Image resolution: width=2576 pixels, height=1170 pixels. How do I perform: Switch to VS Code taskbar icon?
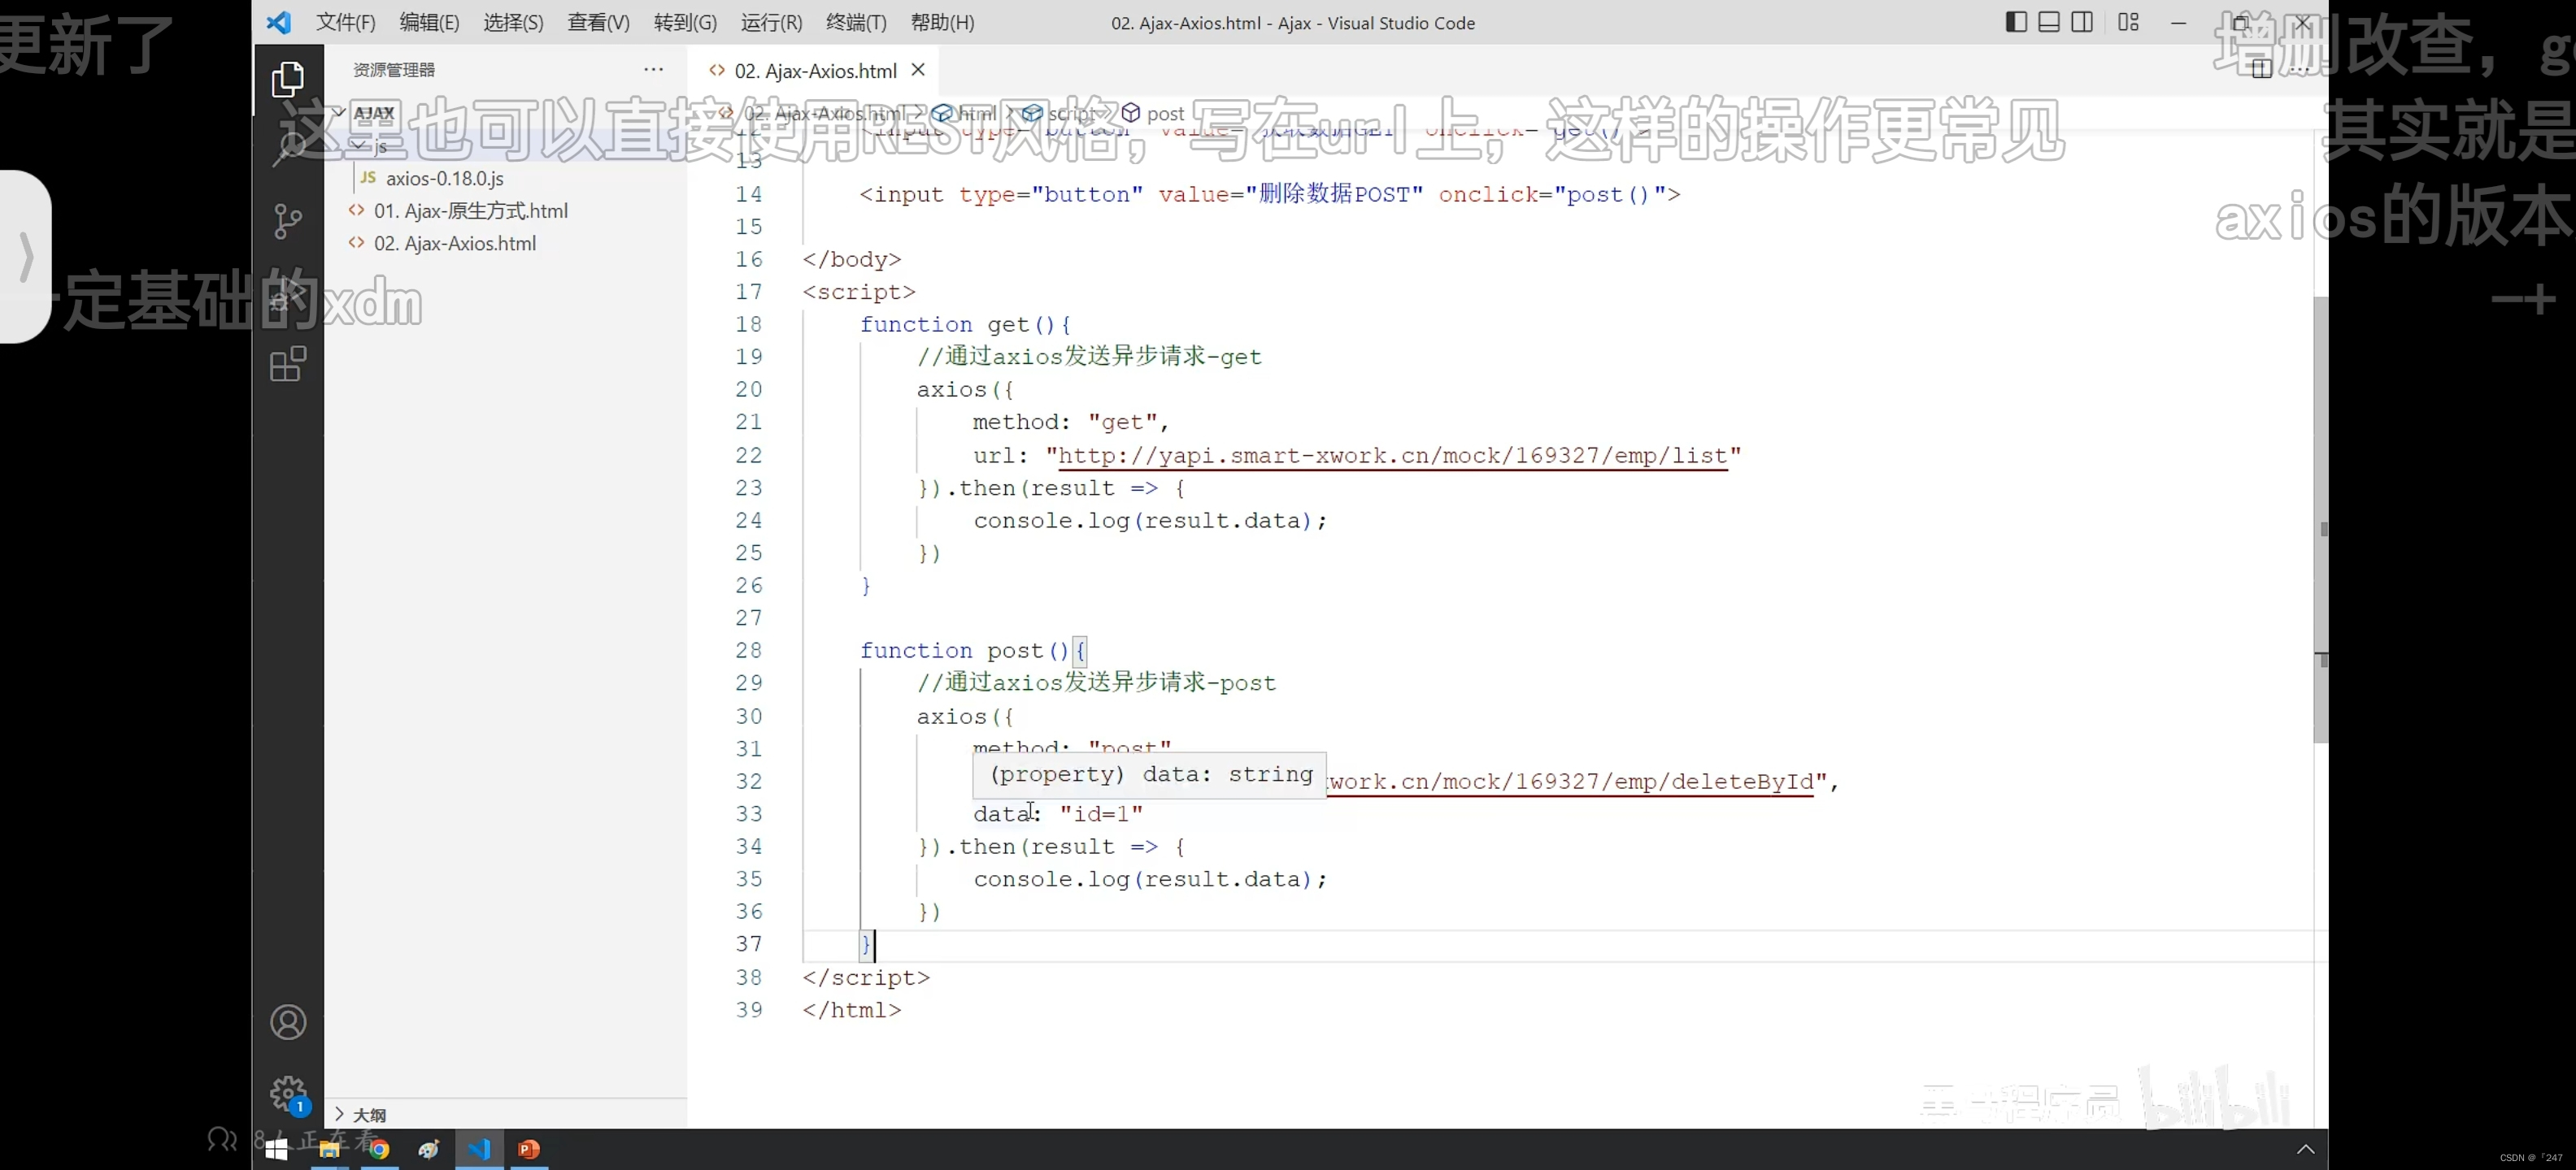479,1149
